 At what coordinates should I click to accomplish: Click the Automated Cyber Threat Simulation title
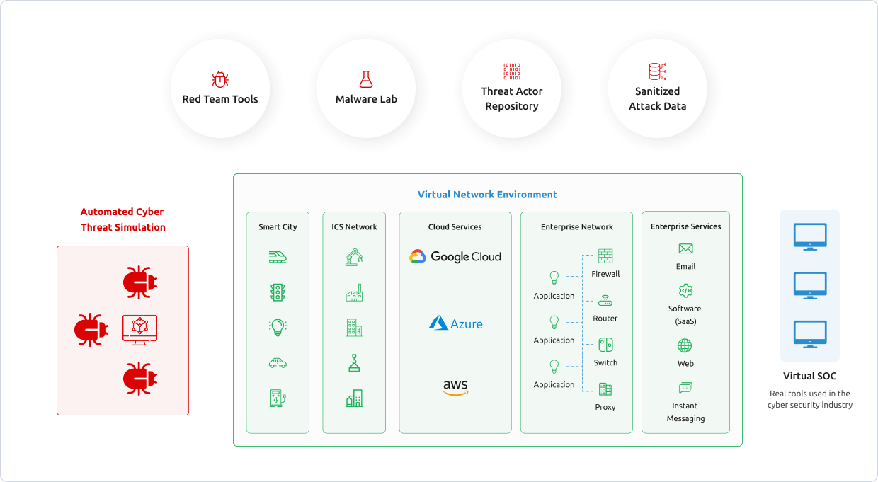122,219
